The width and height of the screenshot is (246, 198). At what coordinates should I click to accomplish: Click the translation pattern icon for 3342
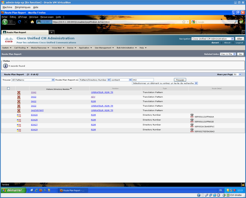[x=19, y=93]
